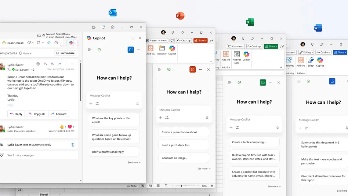This screenshot has width=348, height=196.
Task: Add attachment with plus in Outlook Copilot
Action: (91, 104)
